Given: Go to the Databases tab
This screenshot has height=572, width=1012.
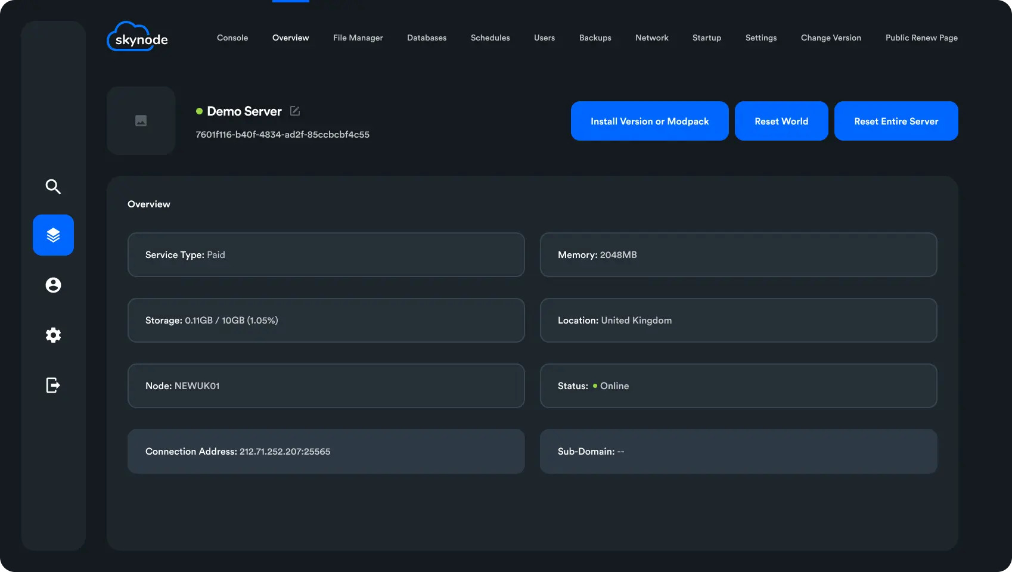Looking at the screenshot, I should point(427,38).
